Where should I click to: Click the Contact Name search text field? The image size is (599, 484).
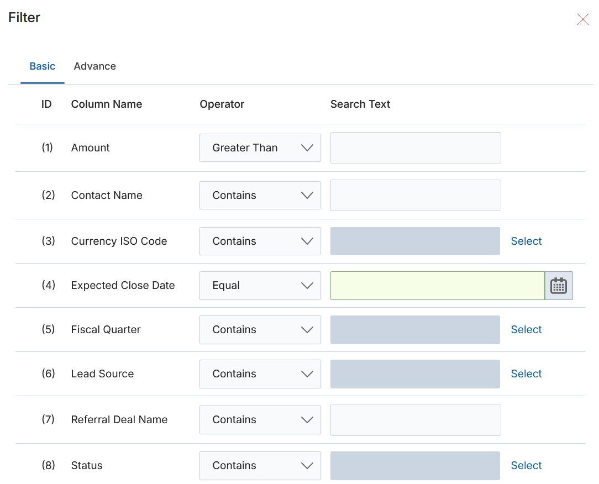pyautogui.click(x=416, y=195)
